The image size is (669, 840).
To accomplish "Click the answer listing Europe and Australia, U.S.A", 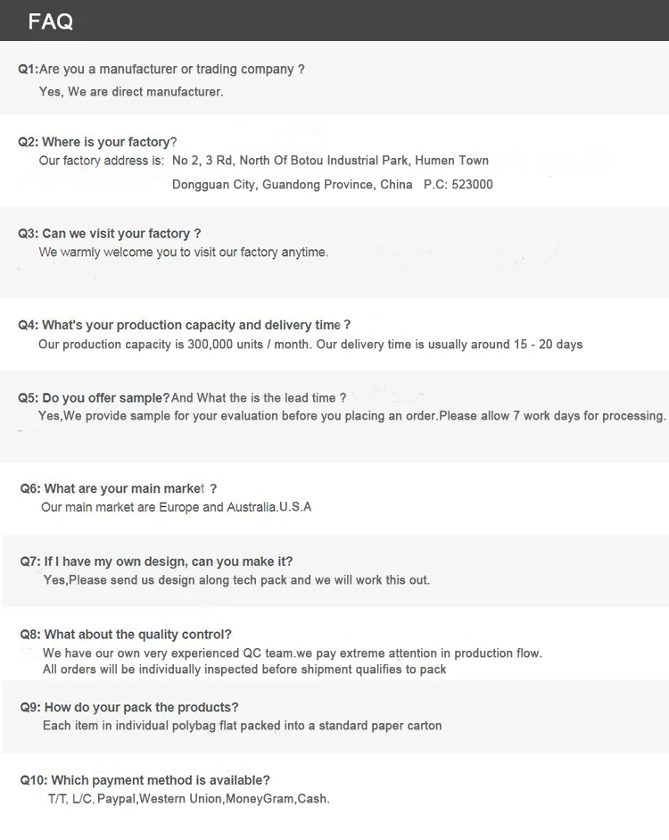I will (177, 508).
